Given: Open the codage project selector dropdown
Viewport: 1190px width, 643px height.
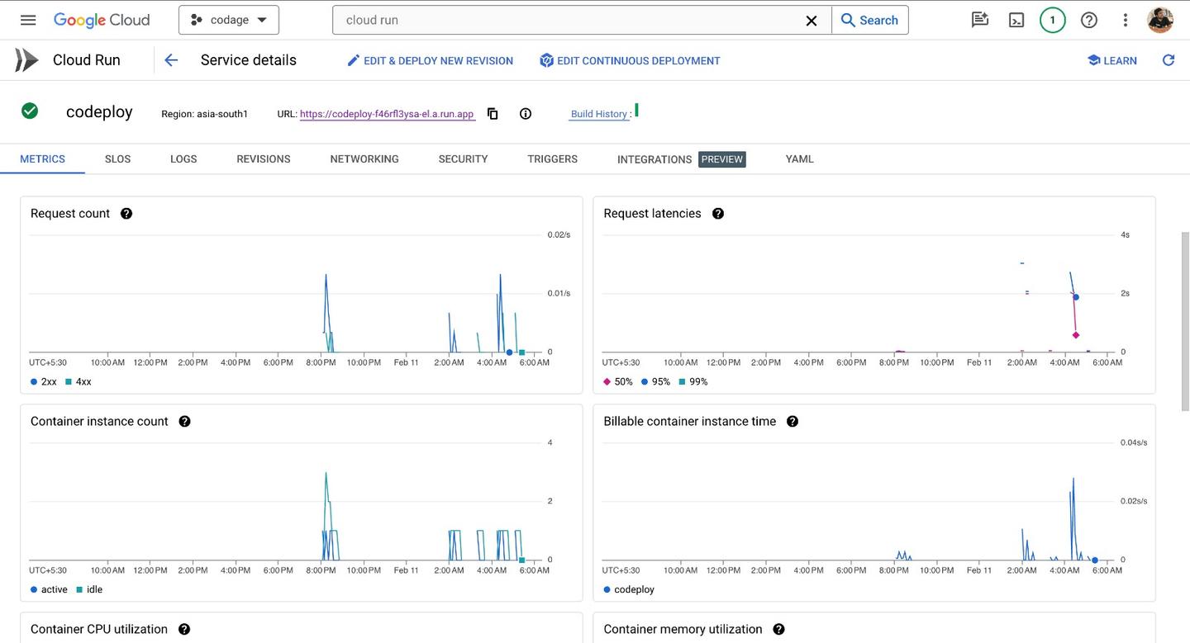Looking at the screenshot, I should [x=229, y=20].
